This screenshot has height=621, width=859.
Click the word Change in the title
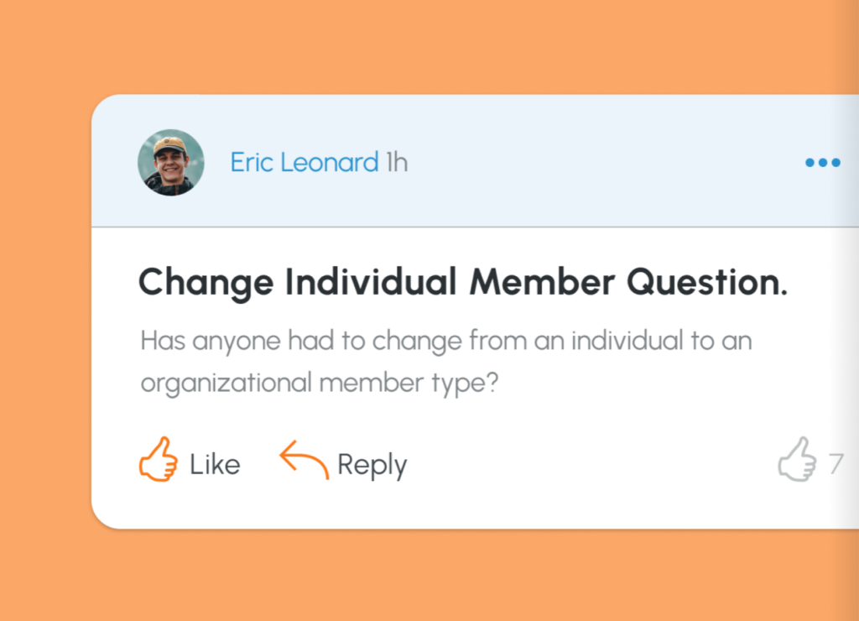206,283
